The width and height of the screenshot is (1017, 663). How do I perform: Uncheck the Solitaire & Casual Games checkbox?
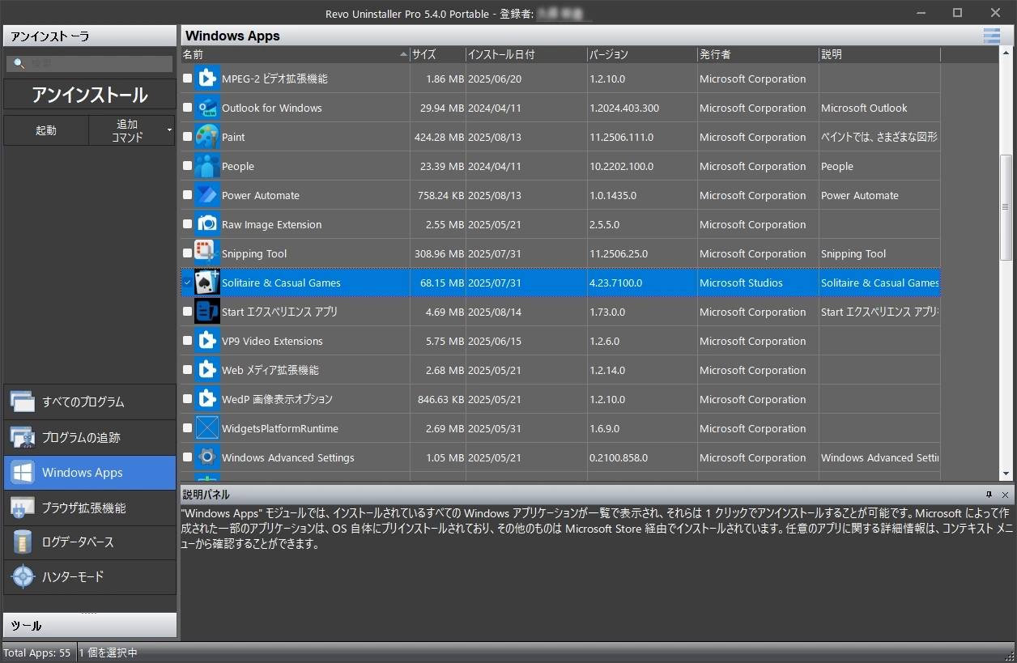coord(188,283)
